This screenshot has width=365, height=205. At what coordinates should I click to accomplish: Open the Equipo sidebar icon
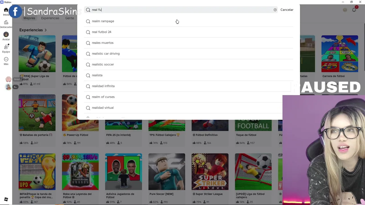pyautogui.click(x=6, y=47)
